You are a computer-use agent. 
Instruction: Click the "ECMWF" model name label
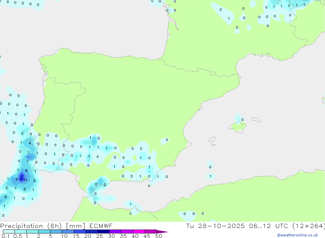(101, 226)
